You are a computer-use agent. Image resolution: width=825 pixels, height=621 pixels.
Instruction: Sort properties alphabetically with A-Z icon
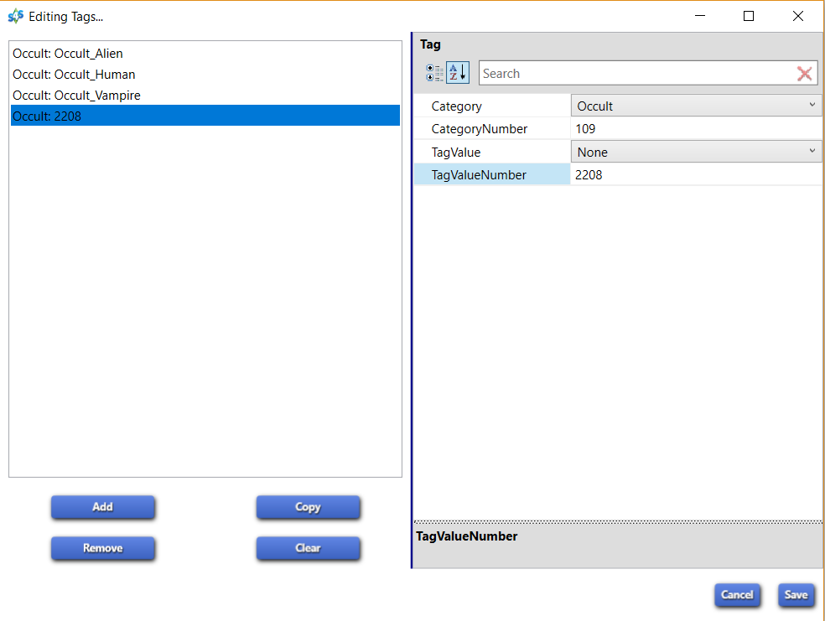coord(458,73)
